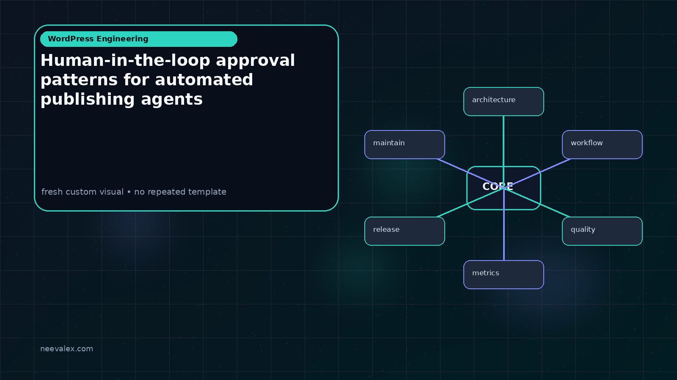Choose the quality node

point(602,231)
